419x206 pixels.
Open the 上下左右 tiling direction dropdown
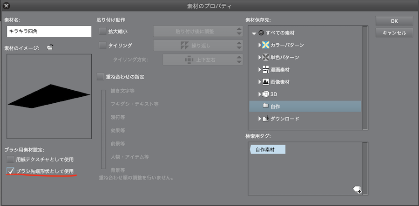(x=203, y=60)
